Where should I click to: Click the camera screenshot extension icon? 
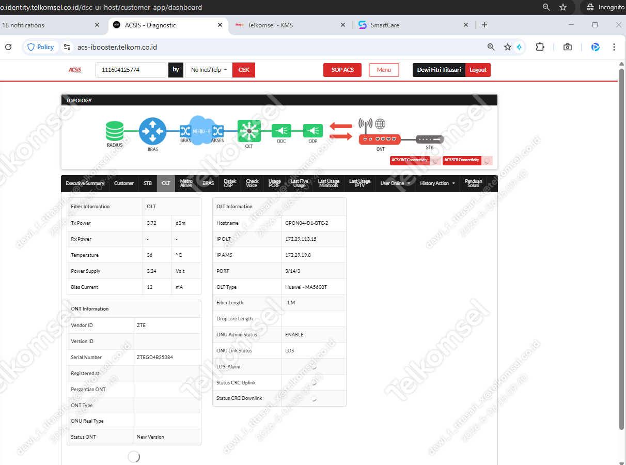click(x=568, y=47)
